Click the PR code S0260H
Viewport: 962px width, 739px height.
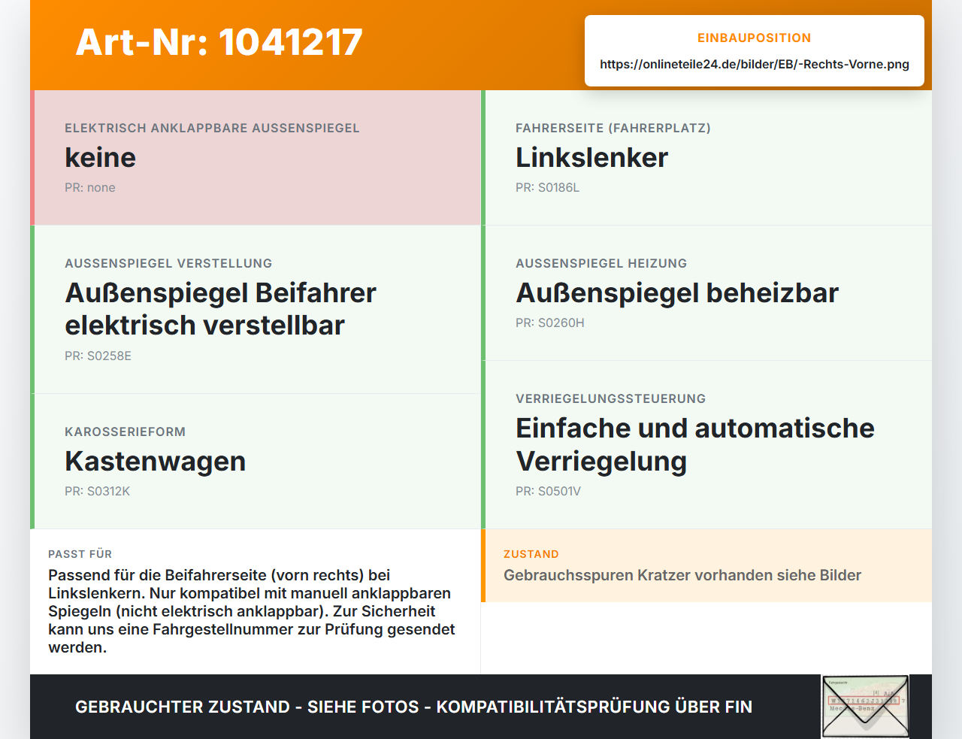pos(549,323)
